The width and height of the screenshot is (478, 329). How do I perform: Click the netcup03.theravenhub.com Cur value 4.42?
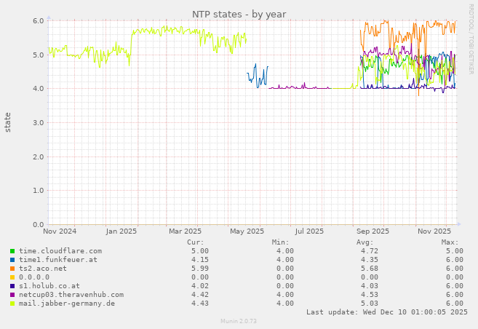200,295
